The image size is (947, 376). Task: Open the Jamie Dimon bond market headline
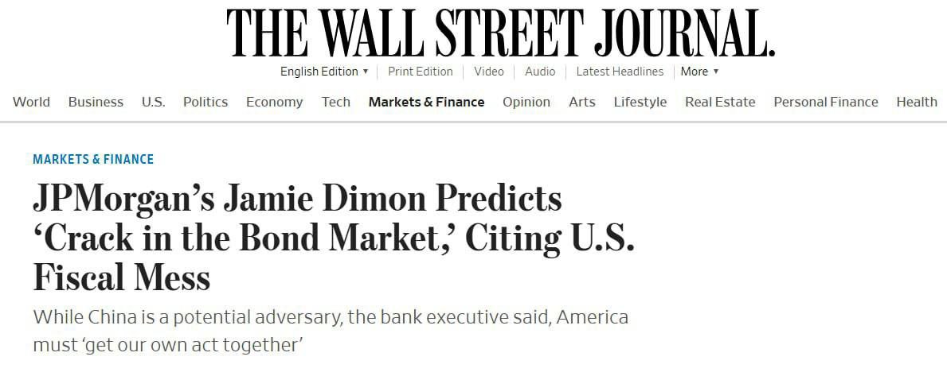point(333,238)
